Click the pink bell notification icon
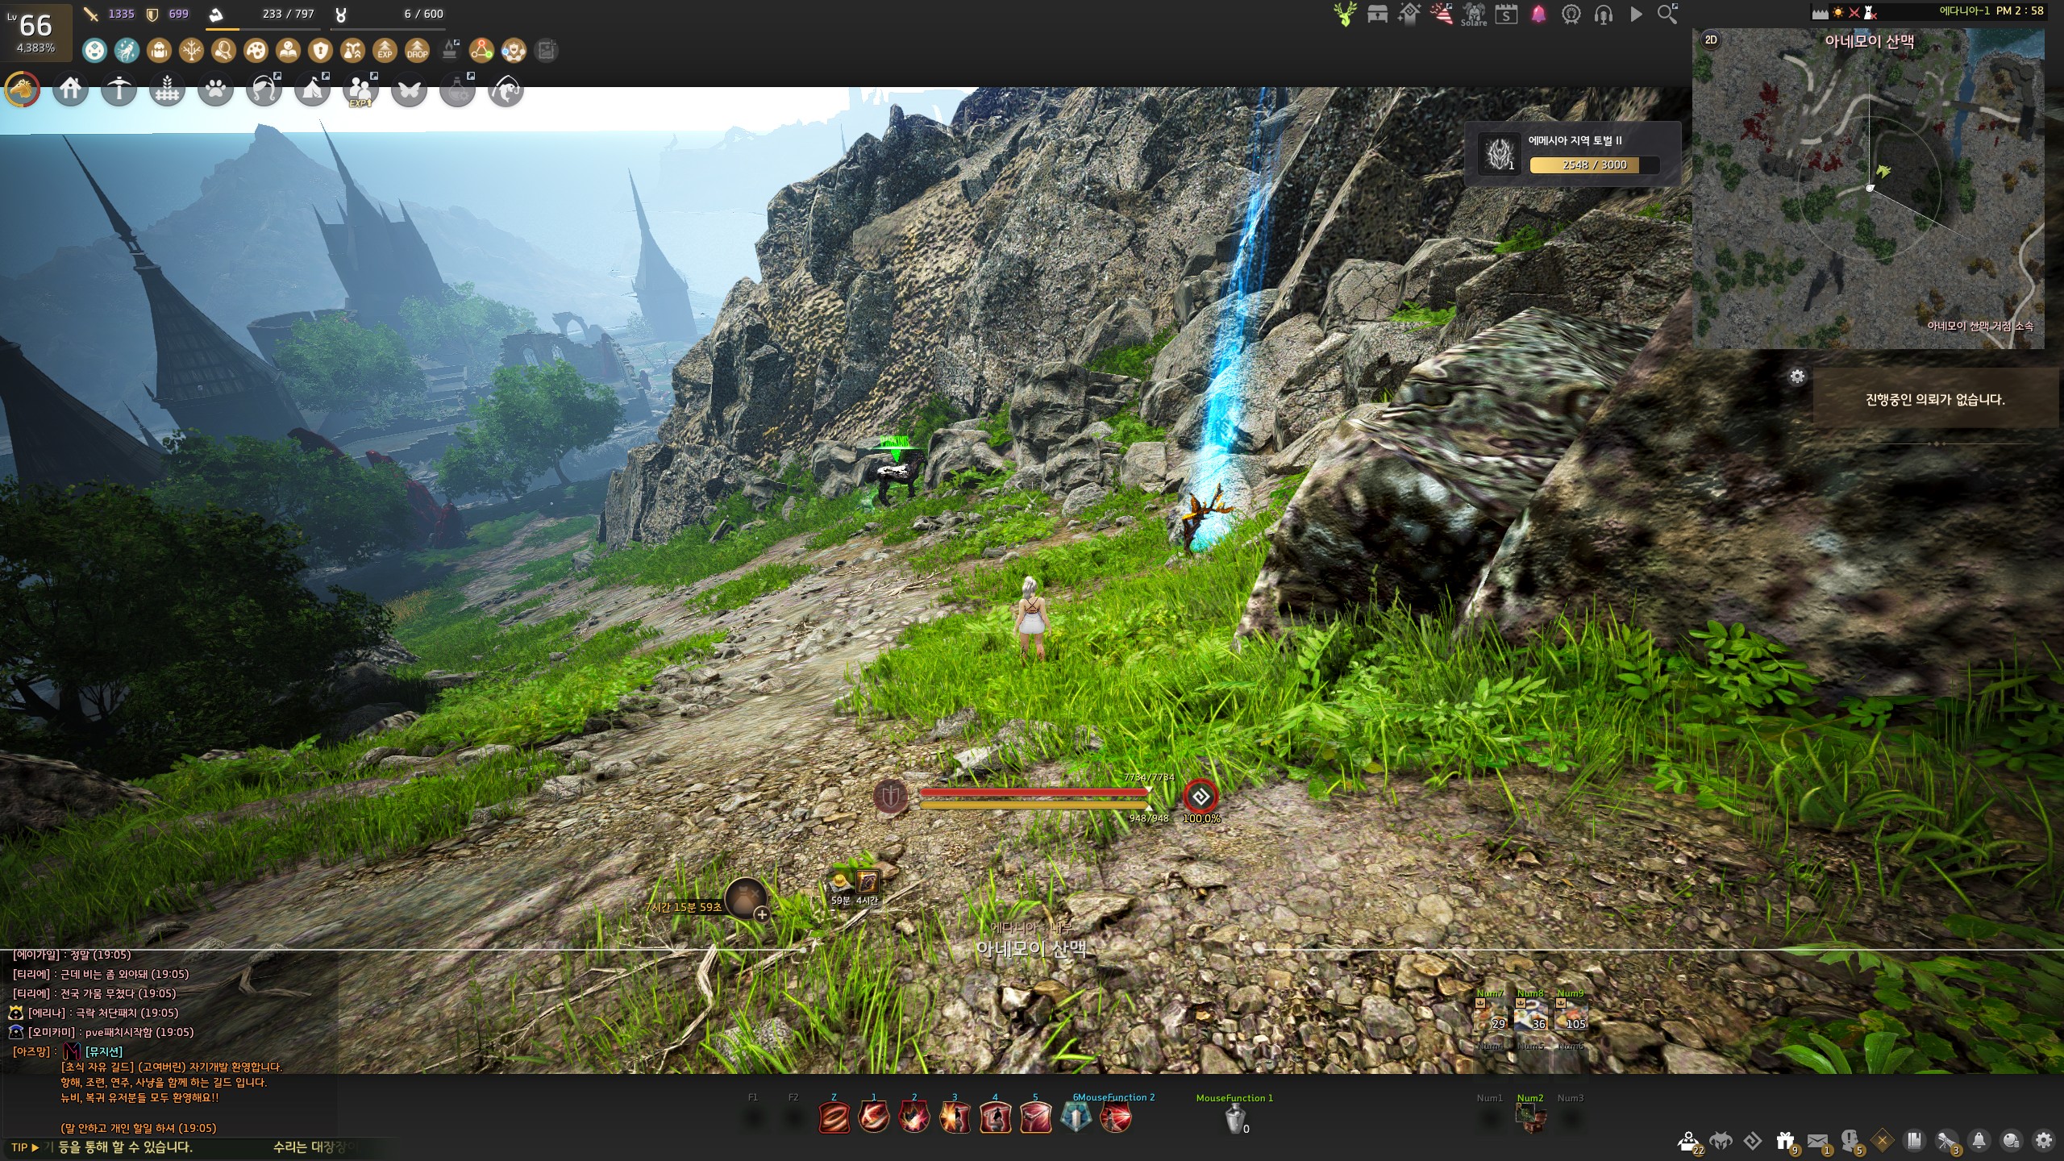Viewport: 2064px width, 1161px height. pyautogui.click(x=1538, y=14)
